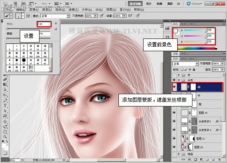Toggle Quick Mask mode icon
Image resolution: width=227 pixels, height=163 pixels.
tap(5, 153)
